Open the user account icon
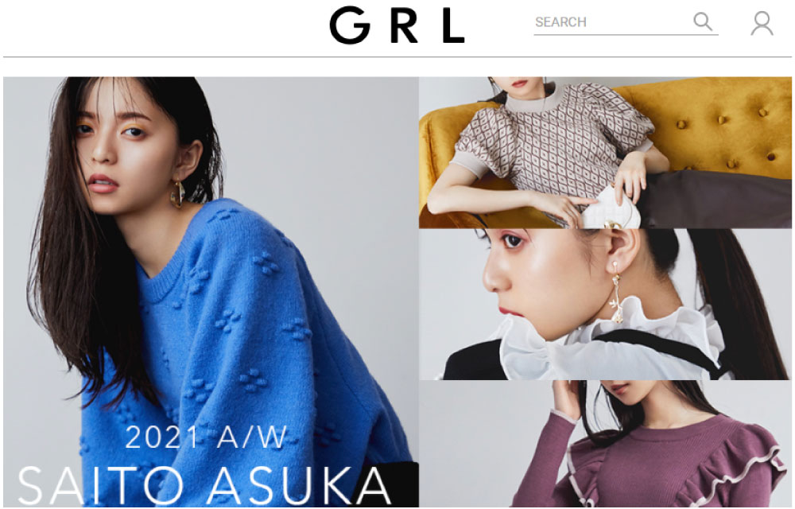This screenshot has height=509, width=795. pyautogui.click(x=762, y=23)
